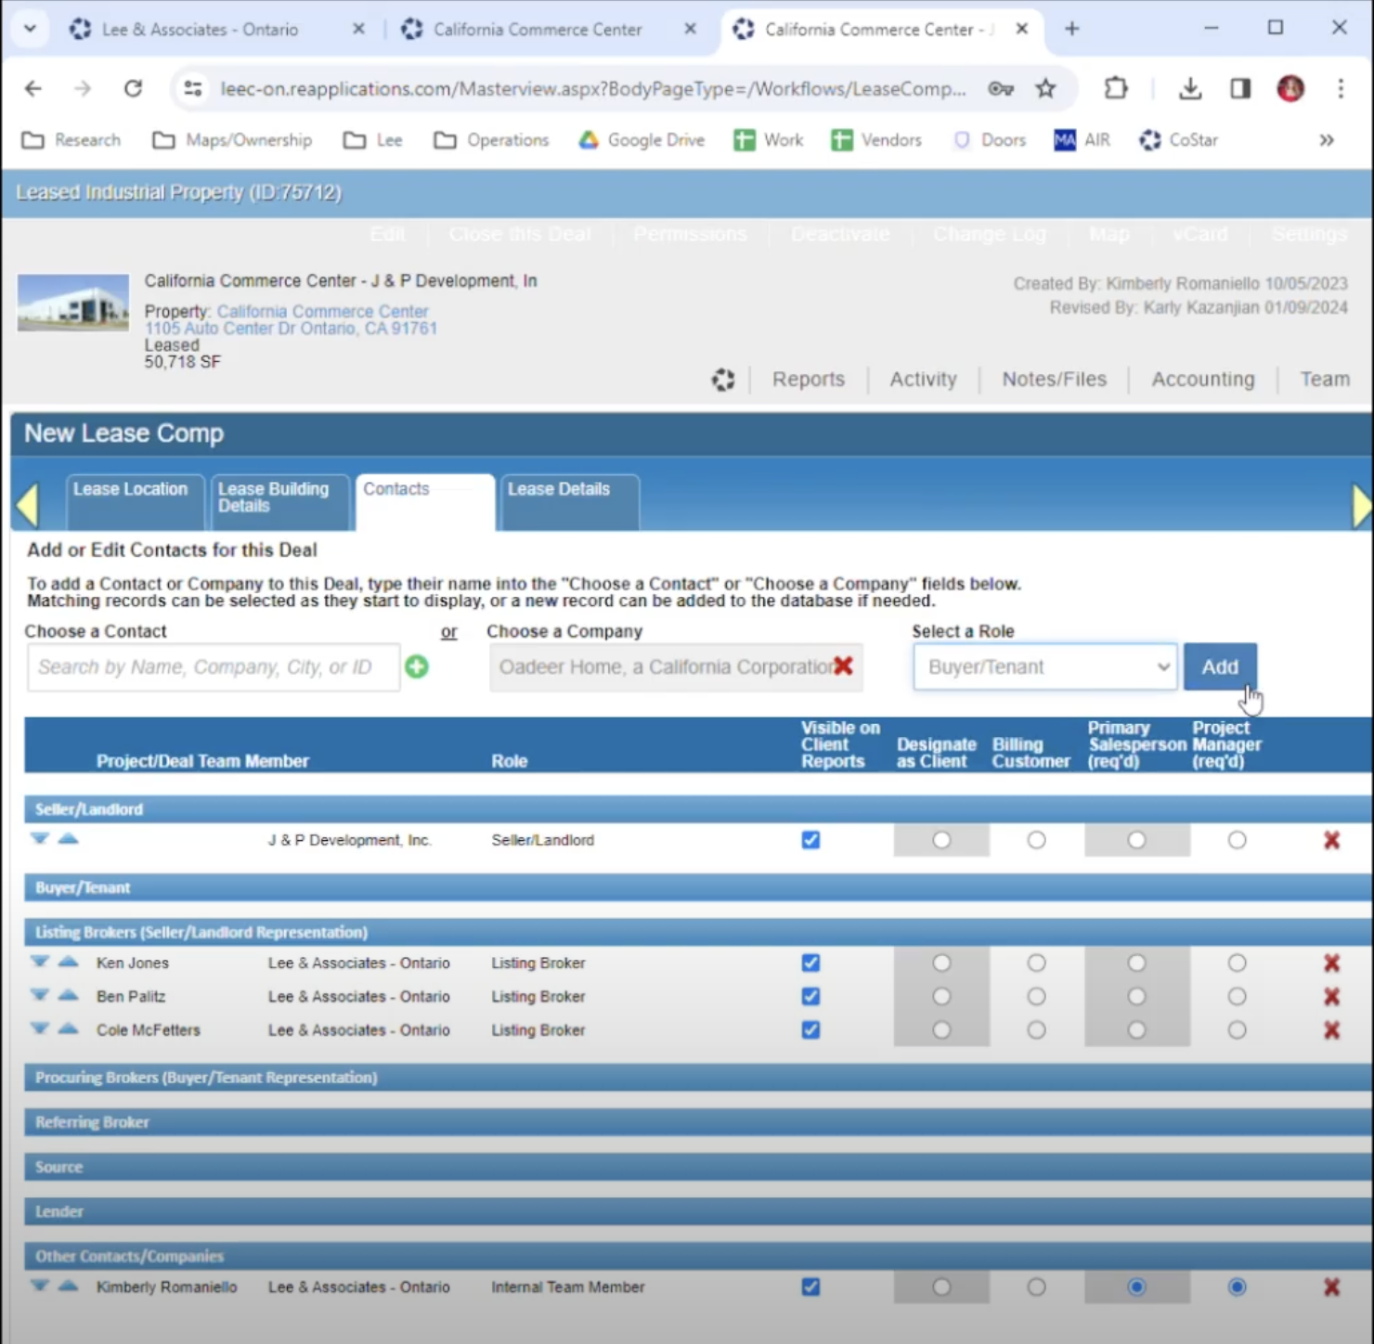This screenshot has width=1374, height=1344.
Task: Uncheck Visible on Client Reports for Kimberly Romaniello
Action: (810, 1287)
